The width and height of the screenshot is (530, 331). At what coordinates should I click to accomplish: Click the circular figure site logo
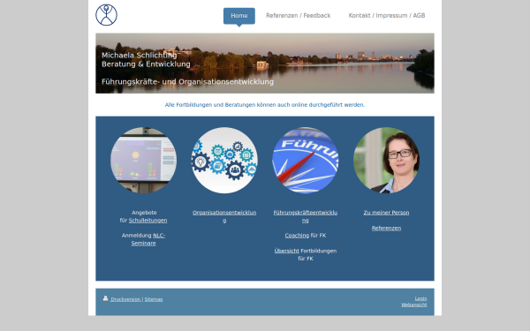(x=107, y=15)
